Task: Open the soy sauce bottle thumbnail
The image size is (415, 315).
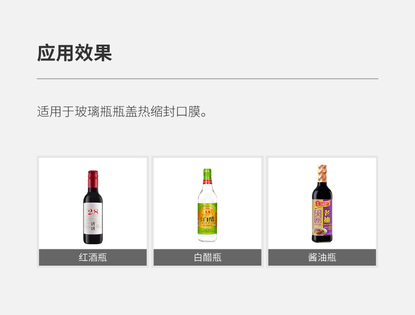Action: [322, 203]
